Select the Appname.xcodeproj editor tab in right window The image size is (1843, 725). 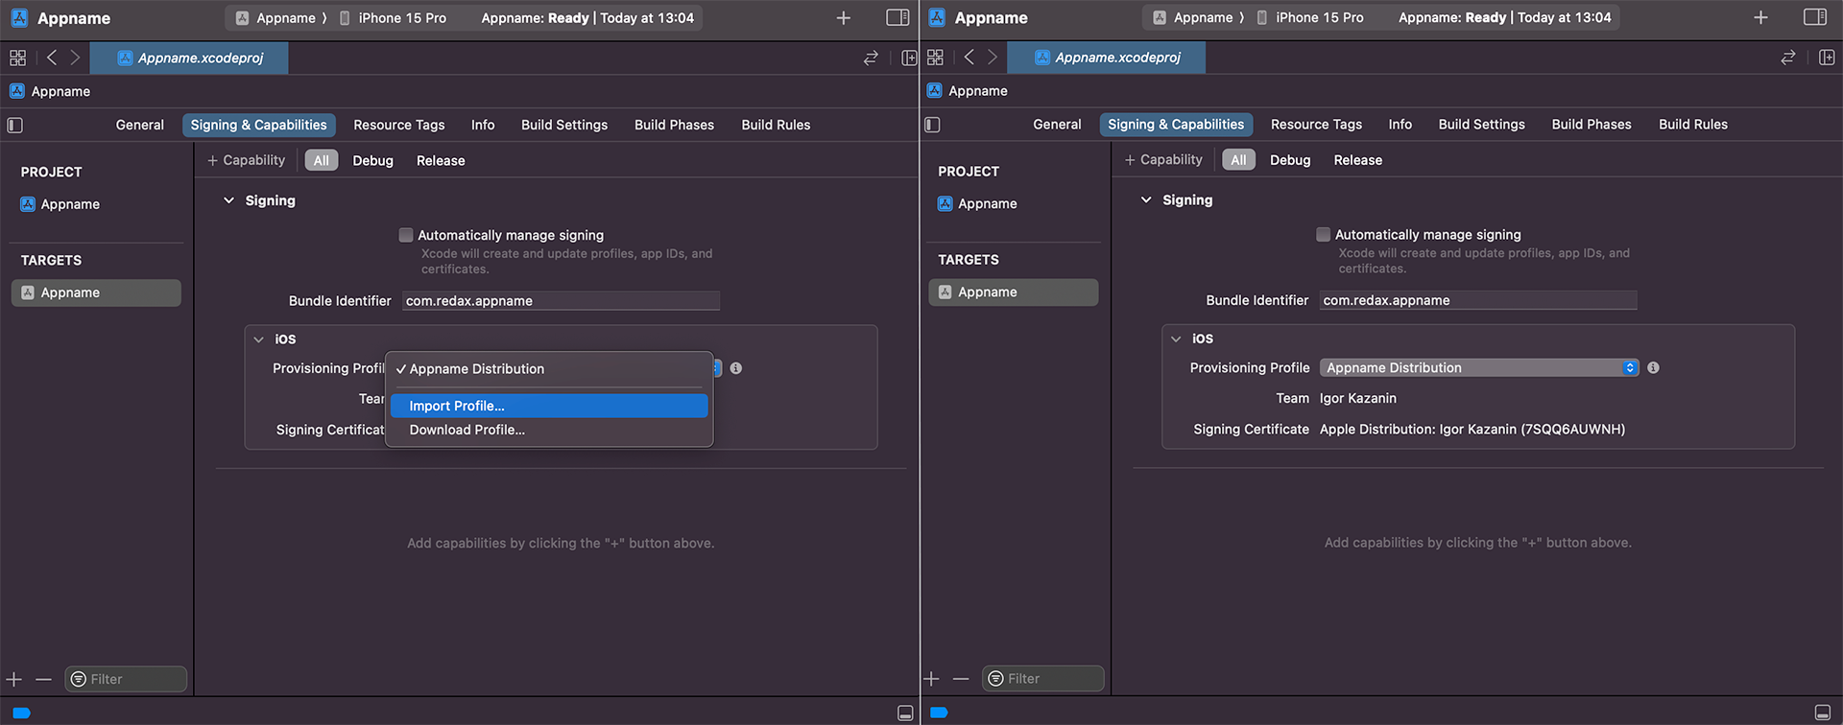tap(1107, 58)
